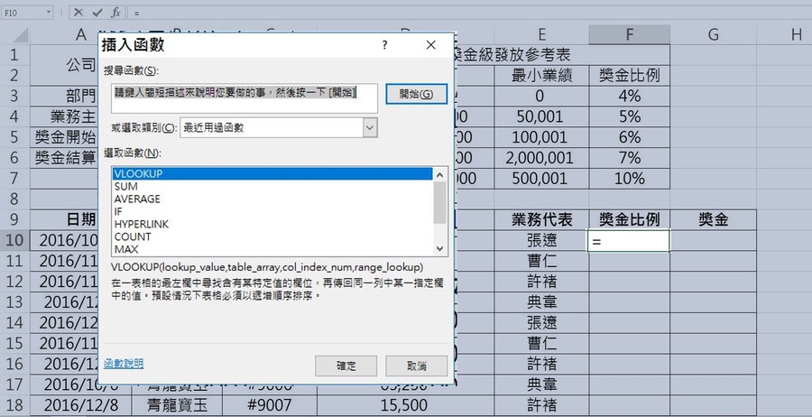
Task: Click the 獎金比例 header in row 9
Action: (x=629, y=220)
